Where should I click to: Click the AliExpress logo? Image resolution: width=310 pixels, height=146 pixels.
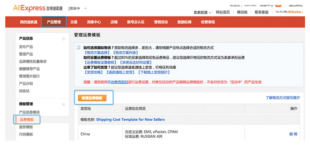(38, 8)
